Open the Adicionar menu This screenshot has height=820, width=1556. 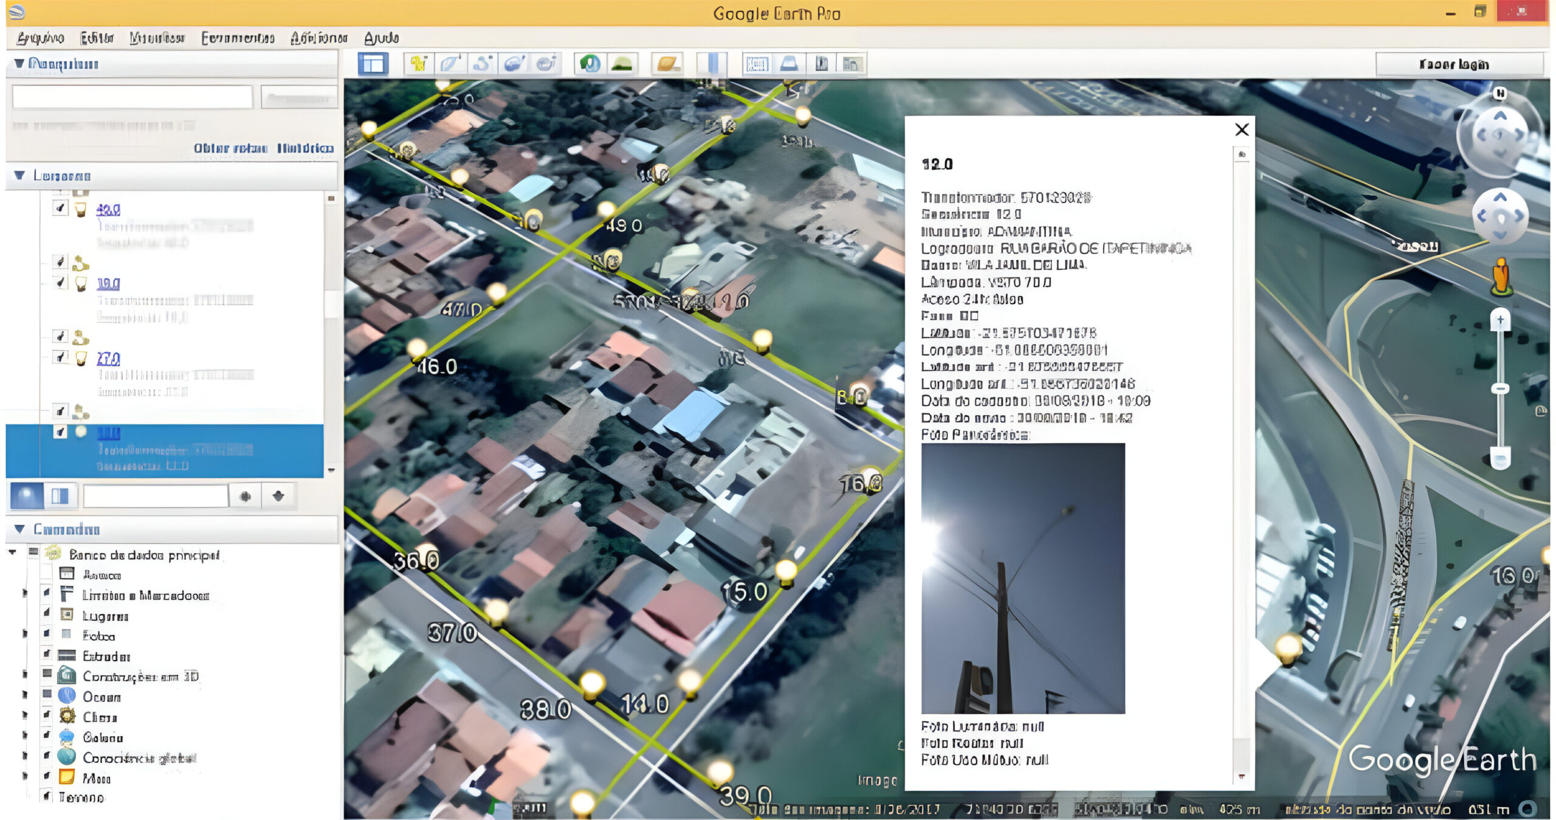(x=319, y=38)
